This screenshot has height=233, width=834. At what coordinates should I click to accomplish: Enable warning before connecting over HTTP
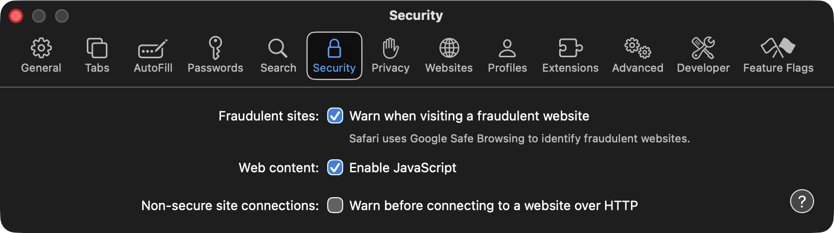335,205
